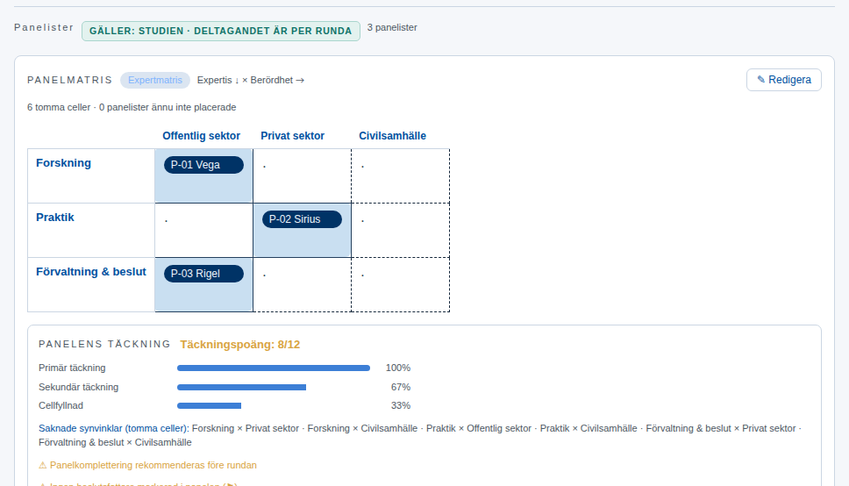Select the Expertmatris badge
Screen dimensions: 849x486
tap(155, 80)
